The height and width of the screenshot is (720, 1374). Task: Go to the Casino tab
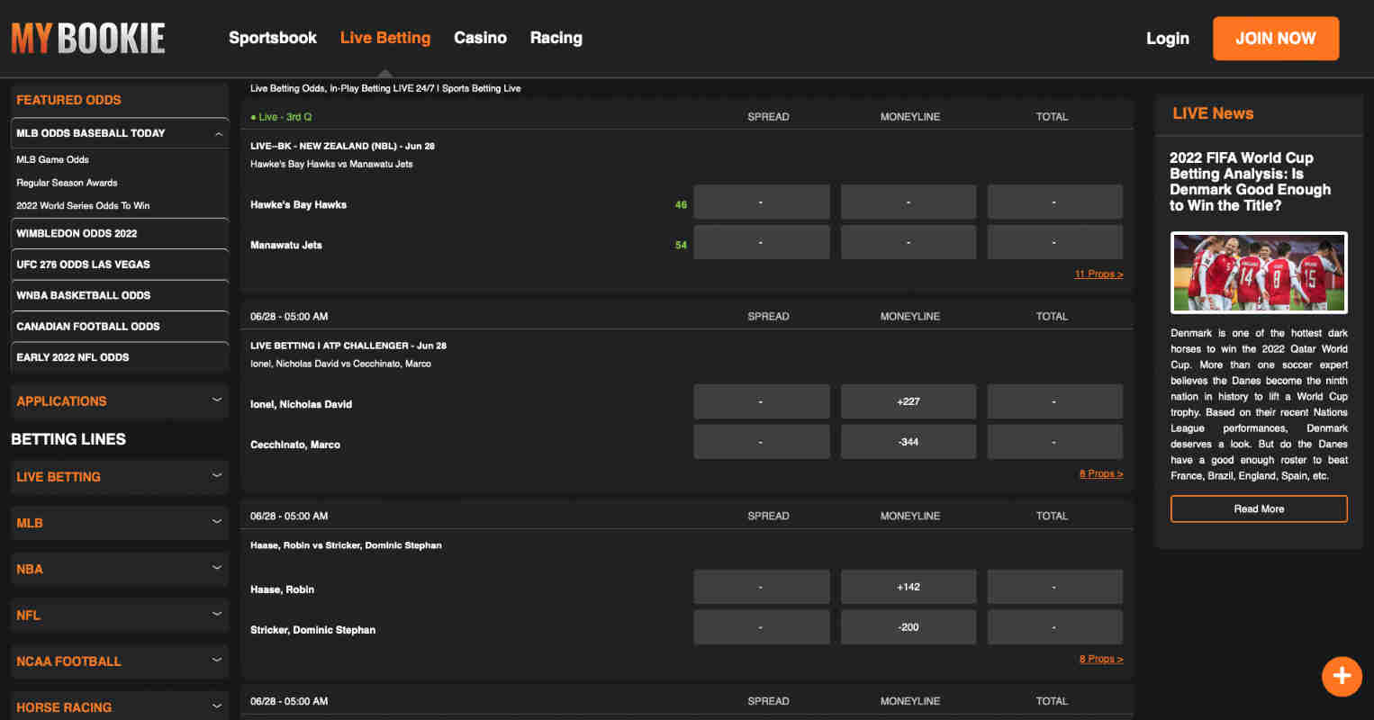480,38
